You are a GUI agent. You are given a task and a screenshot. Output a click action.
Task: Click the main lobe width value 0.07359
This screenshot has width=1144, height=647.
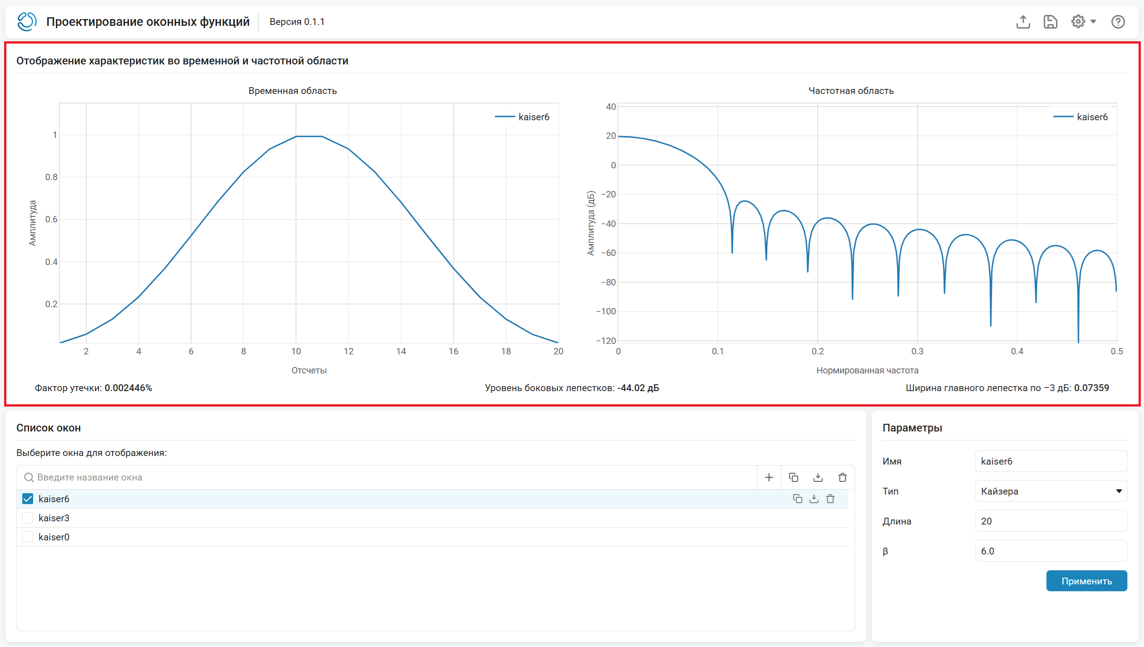tap(1091, 388)
